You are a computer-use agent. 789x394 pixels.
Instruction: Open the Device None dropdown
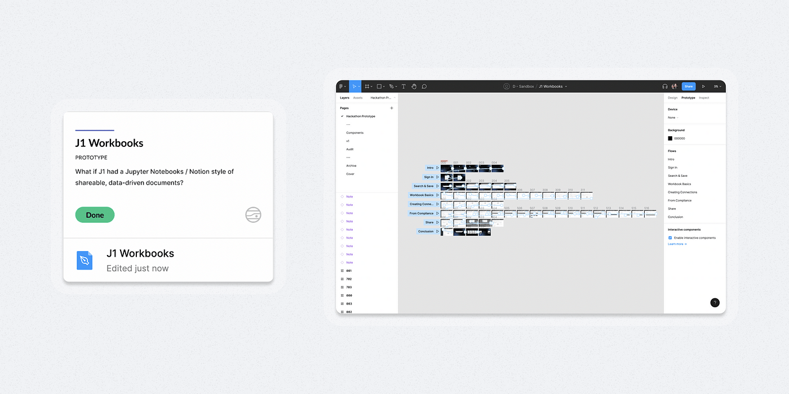coord(672,118)
